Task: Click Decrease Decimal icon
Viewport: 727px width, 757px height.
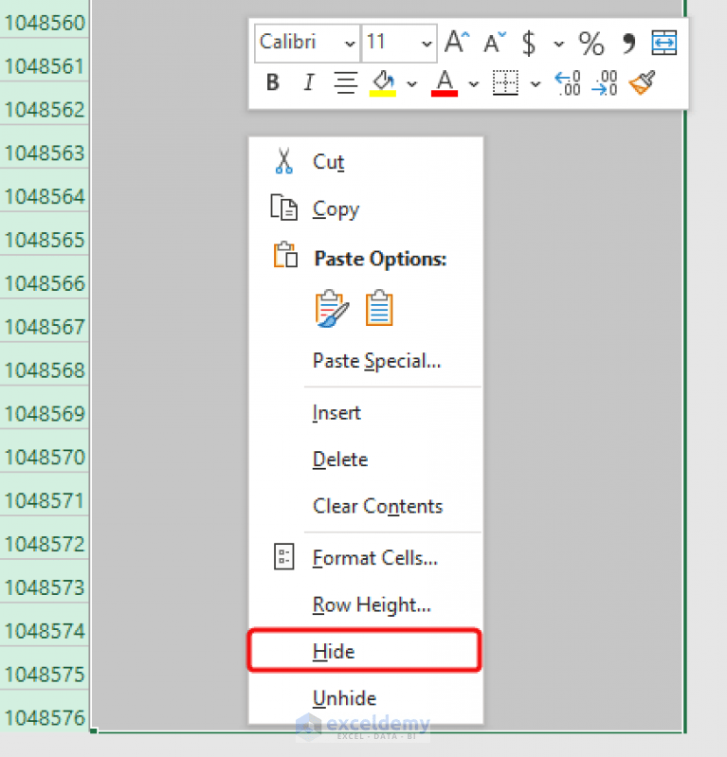Action: 605,82
